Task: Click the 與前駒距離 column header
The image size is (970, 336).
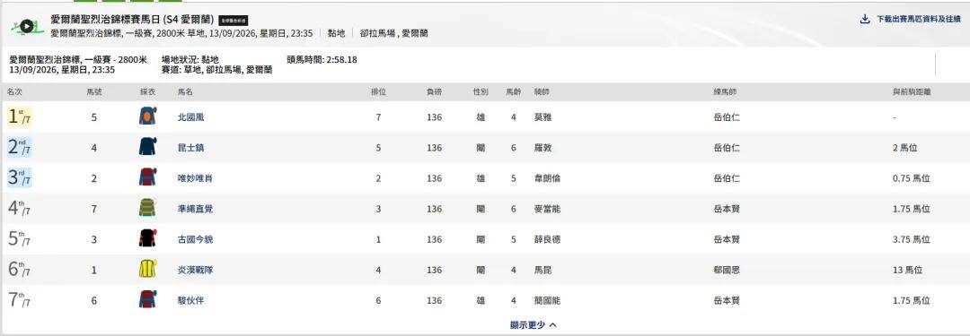Action: coord(912,92)
